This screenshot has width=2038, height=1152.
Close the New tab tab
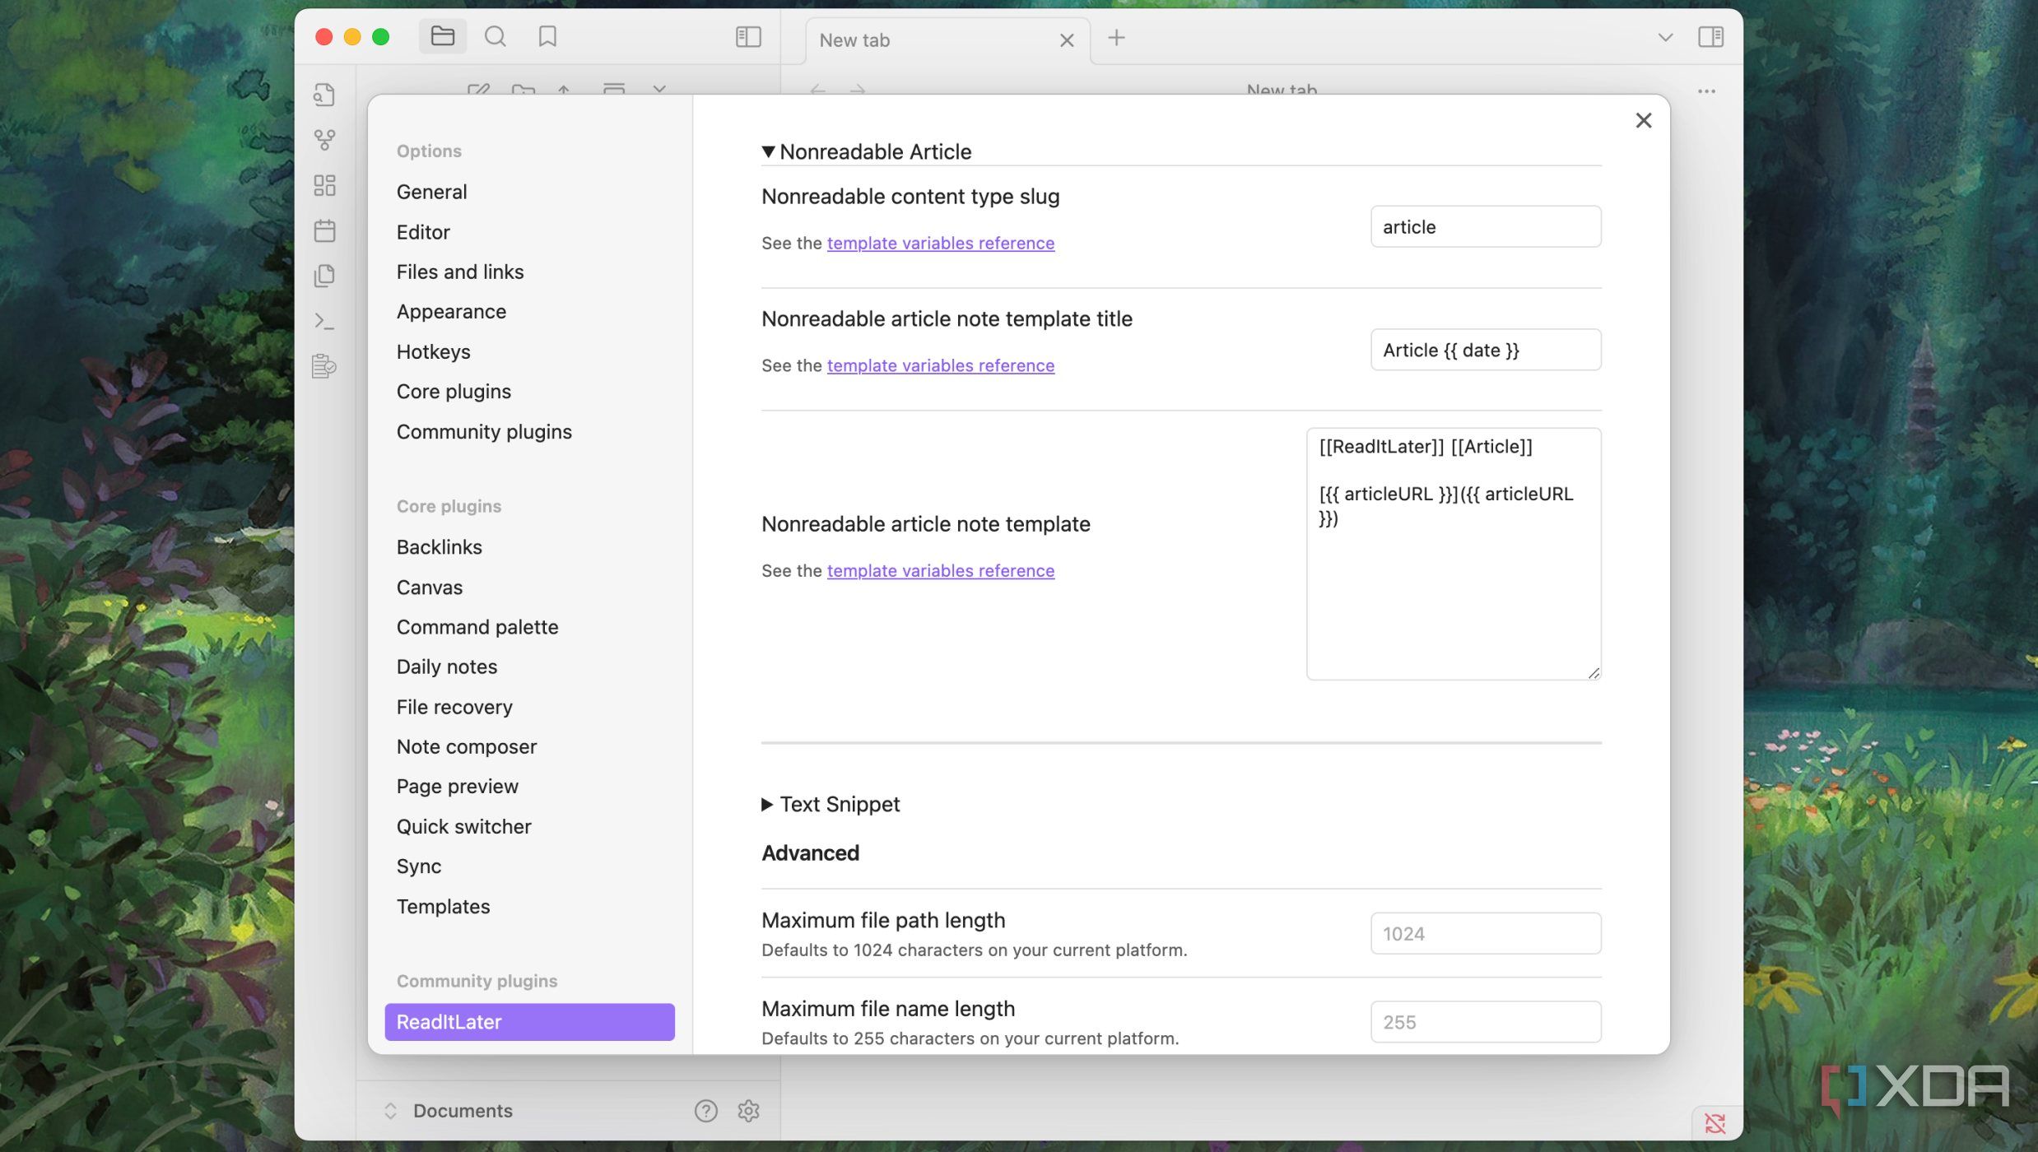coord(1067,40)
